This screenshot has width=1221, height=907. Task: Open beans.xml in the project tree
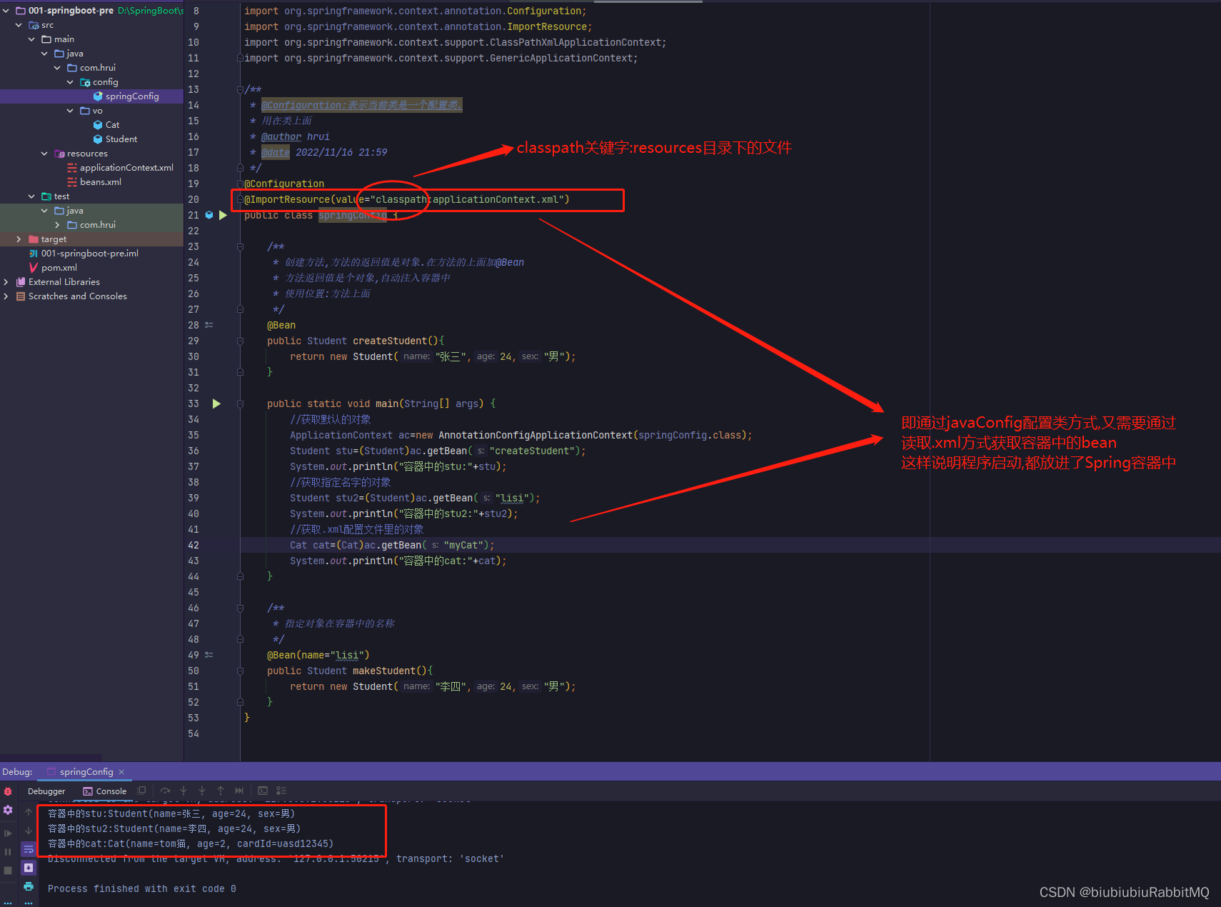coord(100,182)
